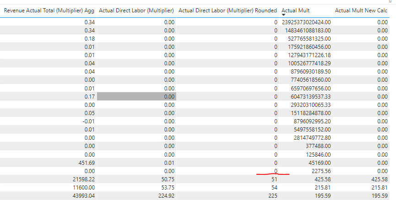The height and width of the screenshot is (200, 396).
Task: Select the revenue value 0.17
Action: 90,96
